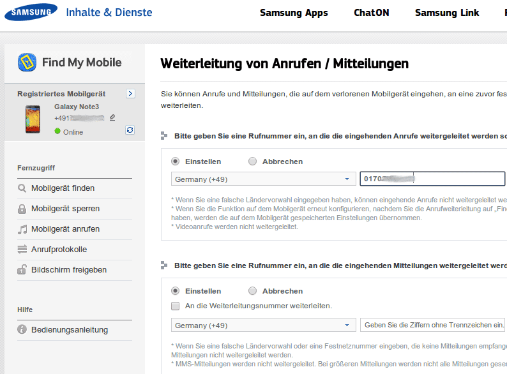Click the Find My Mobile title text
The width and height of the screenshot is (507, 374).
82,63
